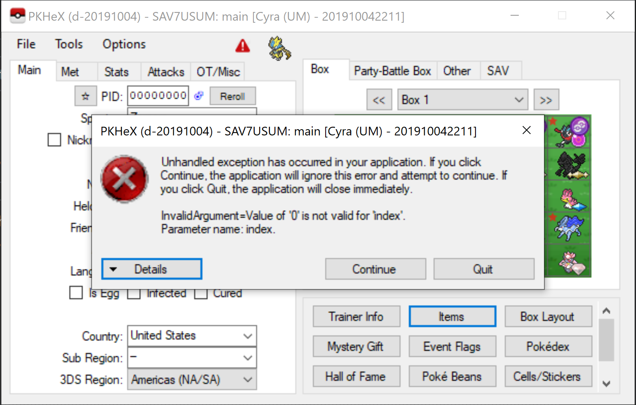This screenshot has width=636, height=405.
Task: Switch to the OT/Misc tab
Action: 218,72
